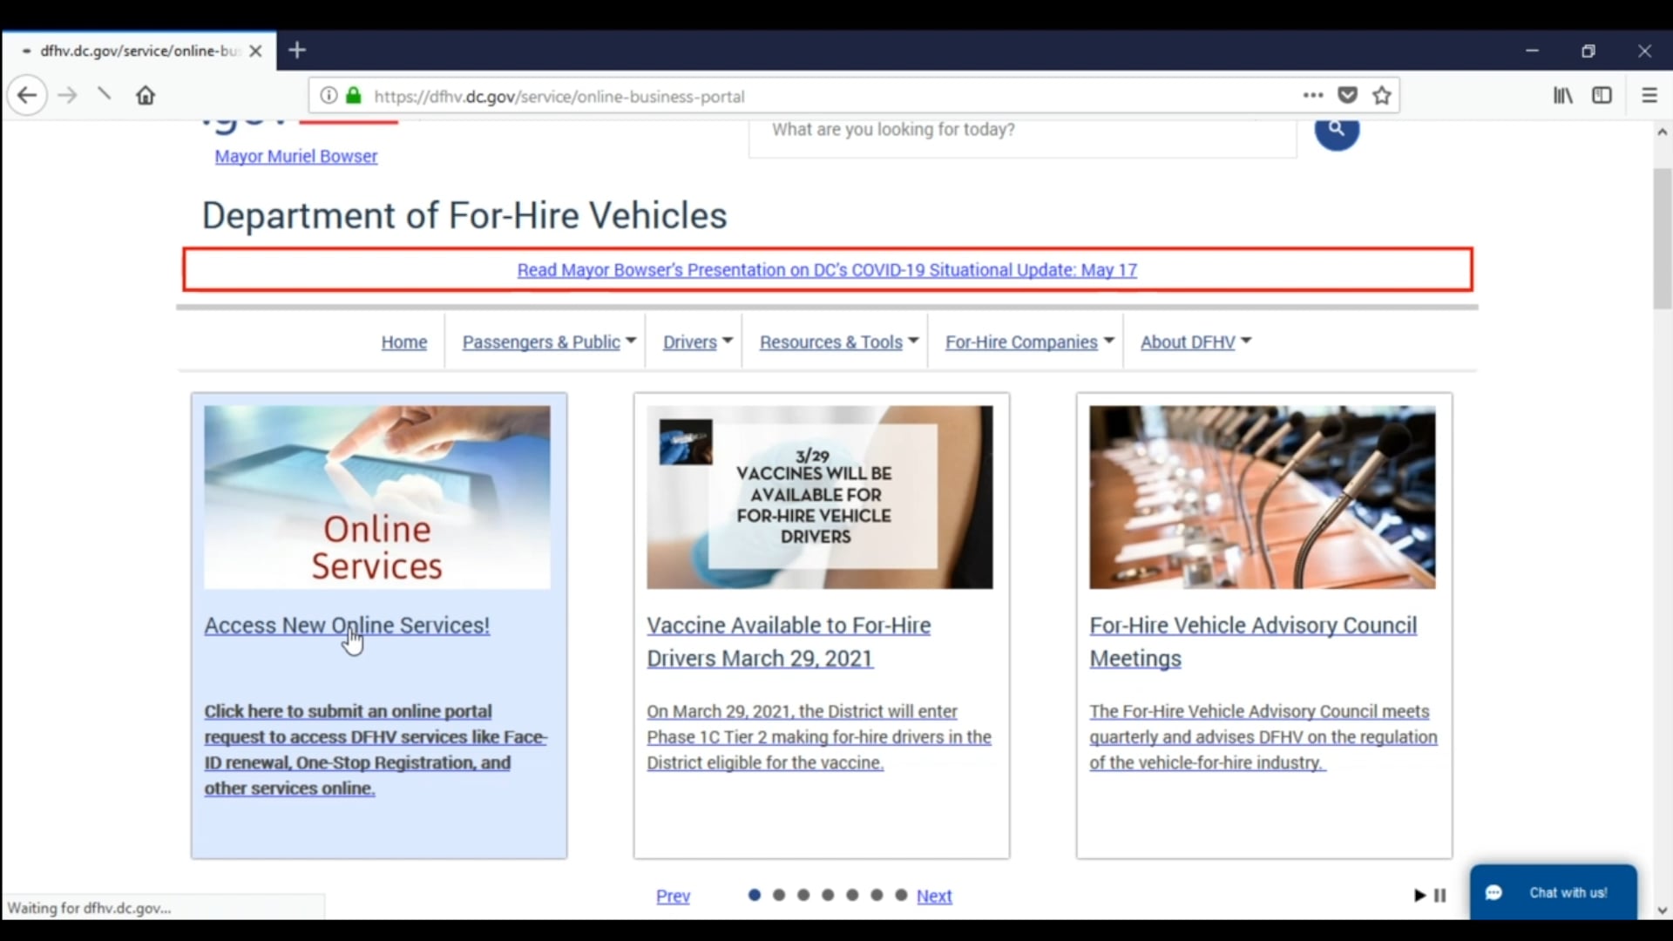
Task: Click the site security lock icon
Action: point(353,96)
